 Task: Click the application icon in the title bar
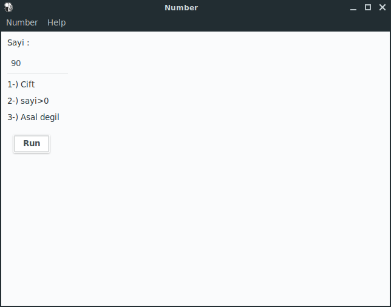tap(8, 7)
